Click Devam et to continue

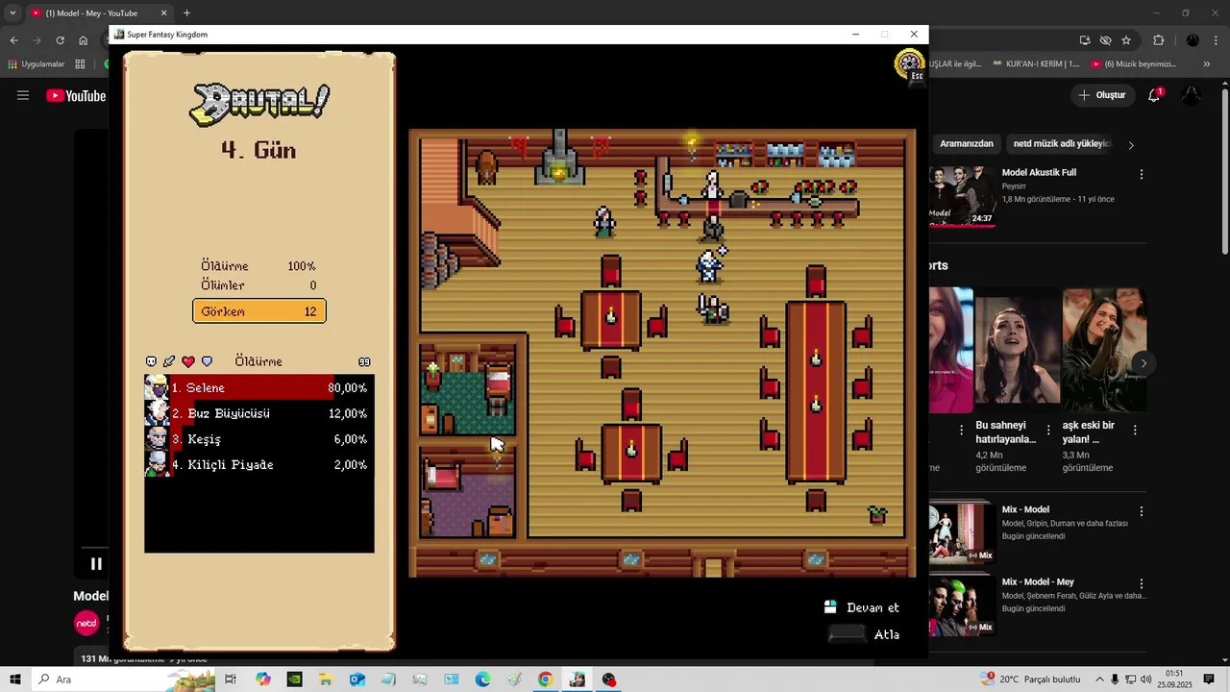coord(862,607)
